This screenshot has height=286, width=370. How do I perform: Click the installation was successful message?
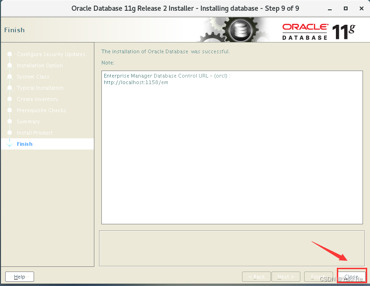(165, 51)
